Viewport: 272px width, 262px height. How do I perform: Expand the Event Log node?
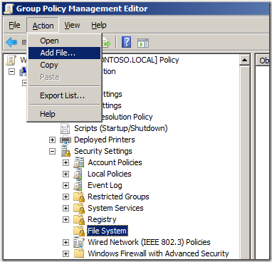(66, 185)
